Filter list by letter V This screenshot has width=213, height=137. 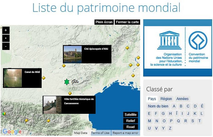click(x=156, y=128)
